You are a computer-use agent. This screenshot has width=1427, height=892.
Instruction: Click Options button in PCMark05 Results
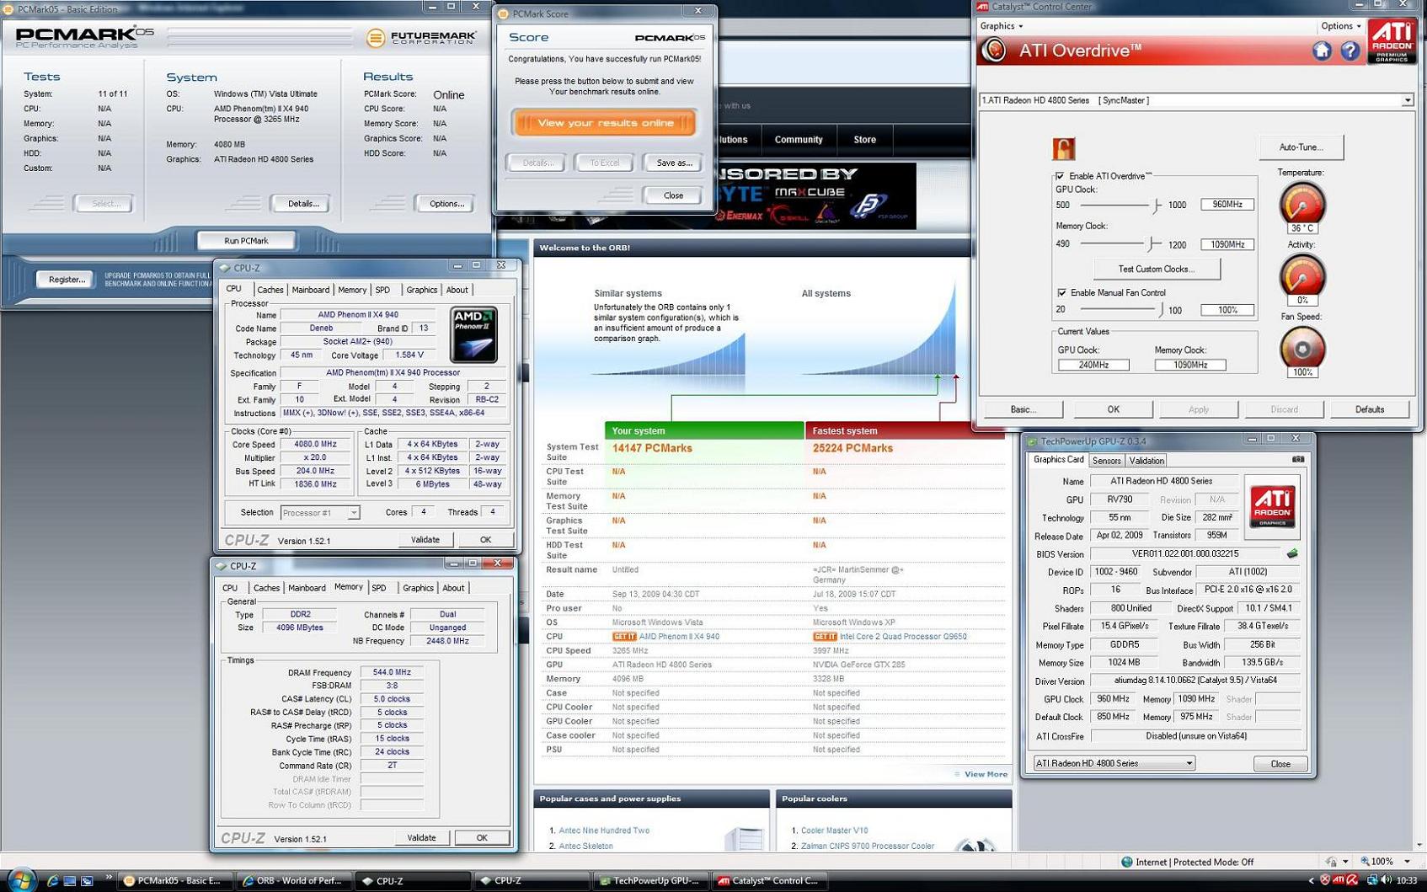pyautogui.click(x=446, y=204)
